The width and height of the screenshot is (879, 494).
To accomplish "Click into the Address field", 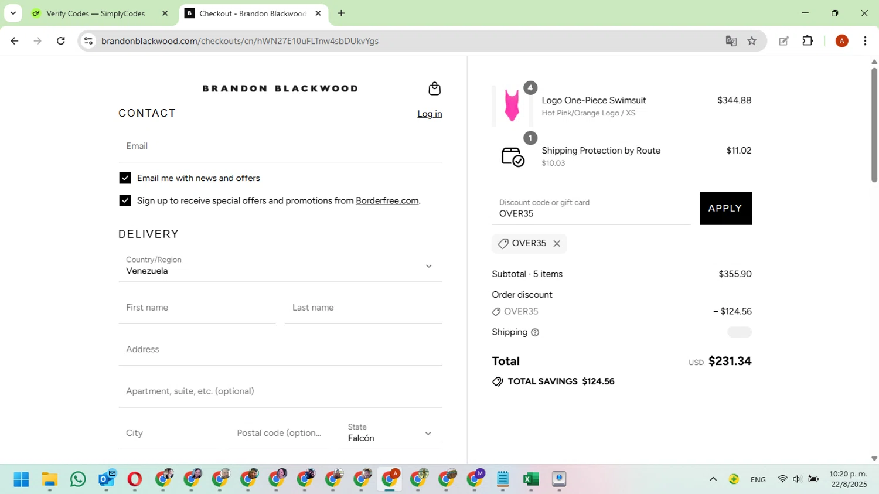I will [280, 349].
